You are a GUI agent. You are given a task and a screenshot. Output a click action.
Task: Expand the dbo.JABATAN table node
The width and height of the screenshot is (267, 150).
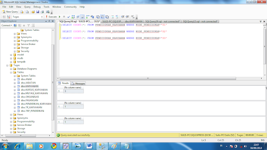click(15, 83)
